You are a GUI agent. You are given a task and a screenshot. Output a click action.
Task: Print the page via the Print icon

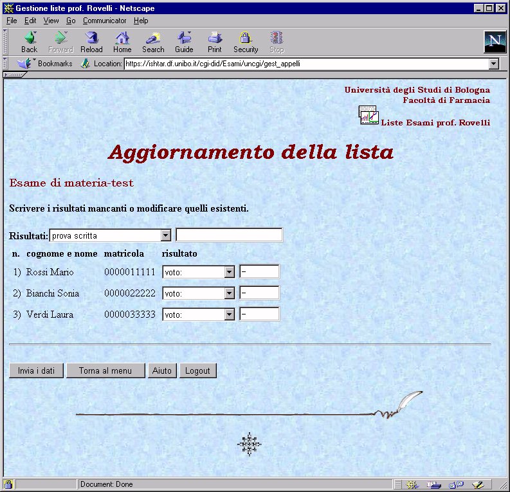click(x=215, y=42)
